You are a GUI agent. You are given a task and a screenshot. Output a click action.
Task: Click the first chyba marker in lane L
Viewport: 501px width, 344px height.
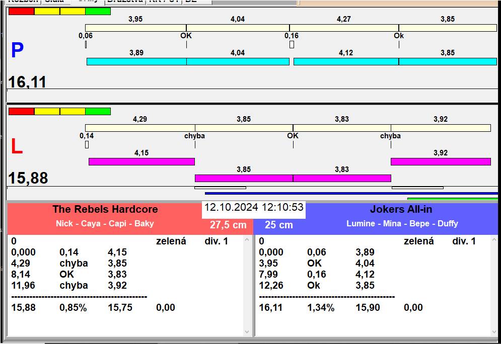coord(194,136)
